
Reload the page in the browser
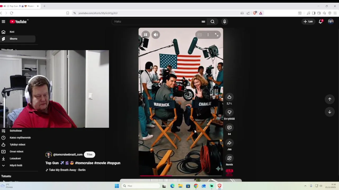12,13
